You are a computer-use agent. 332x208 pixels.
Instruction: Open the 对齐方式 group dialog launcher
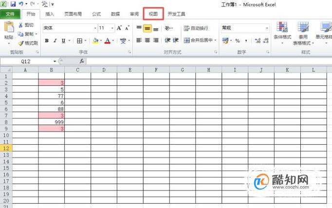pyautogui.click(x=216, y=52)
